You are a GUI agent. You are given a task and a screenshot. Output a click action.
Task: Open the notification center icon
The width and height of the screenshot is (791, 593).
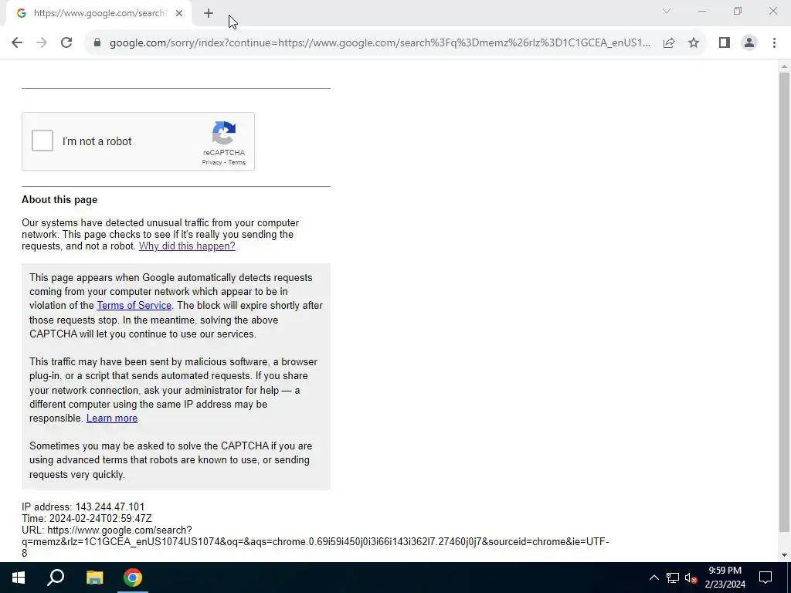766,578
